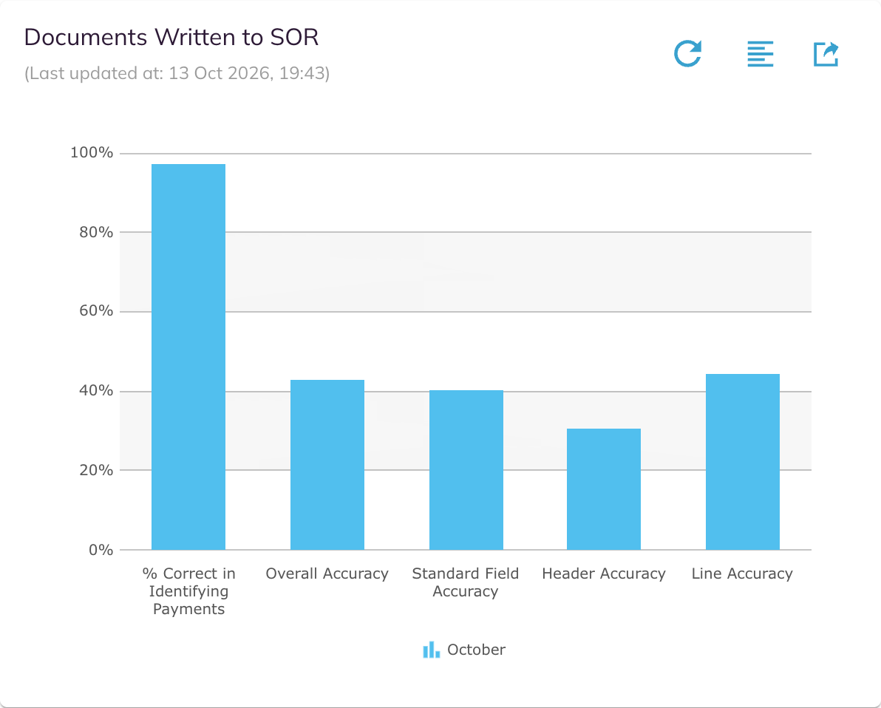Image resolution: width=881 pixels, height=708 pixels.
Task: Click the Standard Field Accuracy bar
Action: tap(466, 470)
